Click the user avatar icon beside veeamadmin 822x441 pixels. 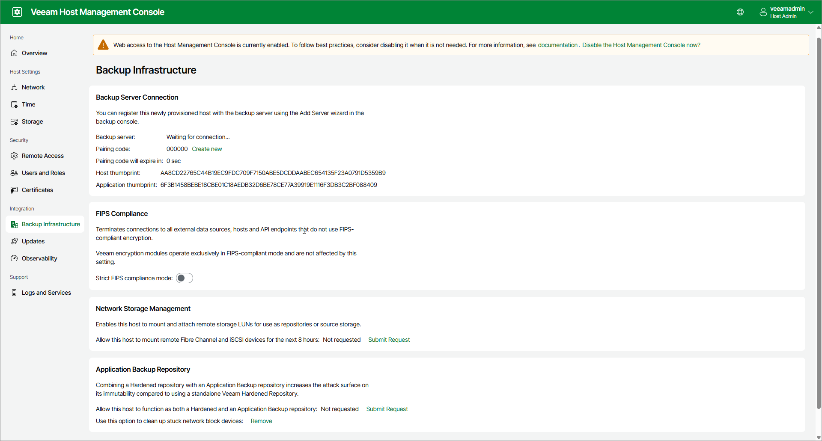[x=763, y=12]
